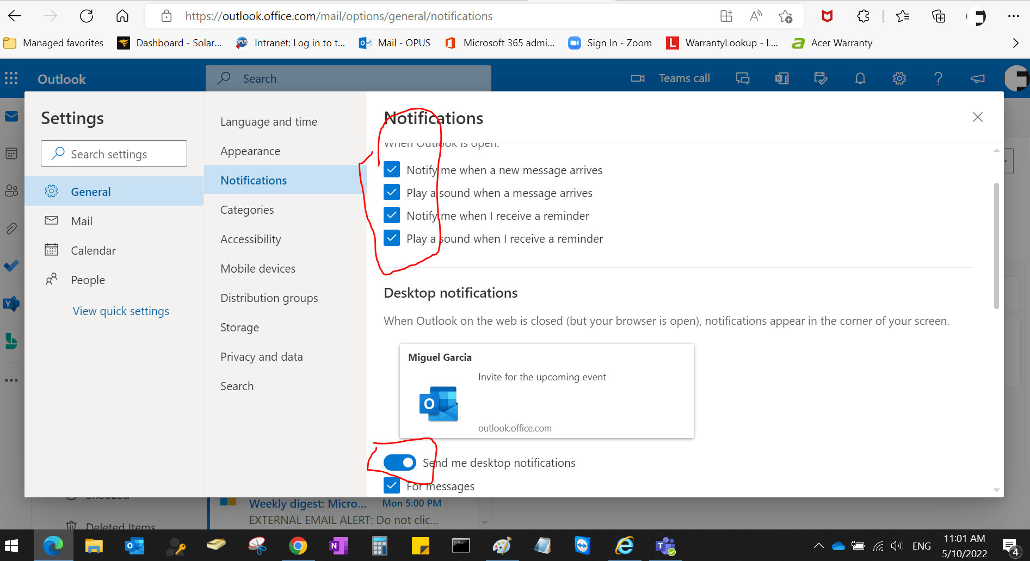Open To Do checkmark in left rail
The width and height of the screenshot is (1030, 561).
11,266
